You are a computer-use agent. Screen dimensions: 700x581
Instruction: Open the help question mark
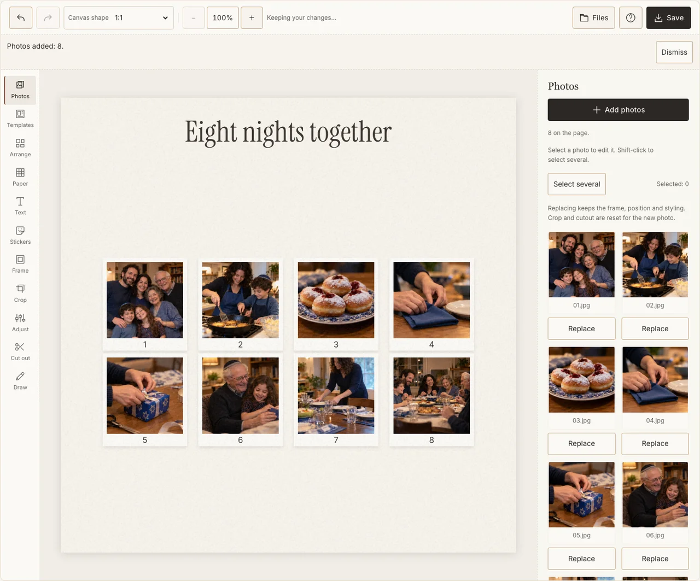click(x=631, y=18)
